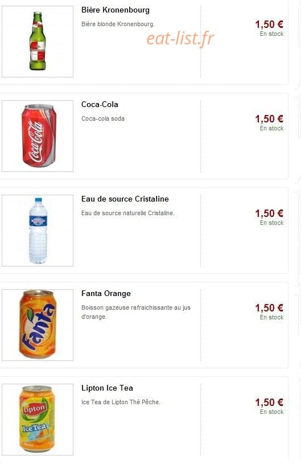Open the Coca-Cola product title
301x468 pixels.
[100, 104]
